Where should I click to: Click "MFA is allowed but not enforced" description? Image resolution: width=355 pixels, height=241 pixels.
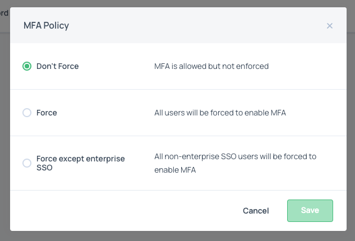point(211,66)
